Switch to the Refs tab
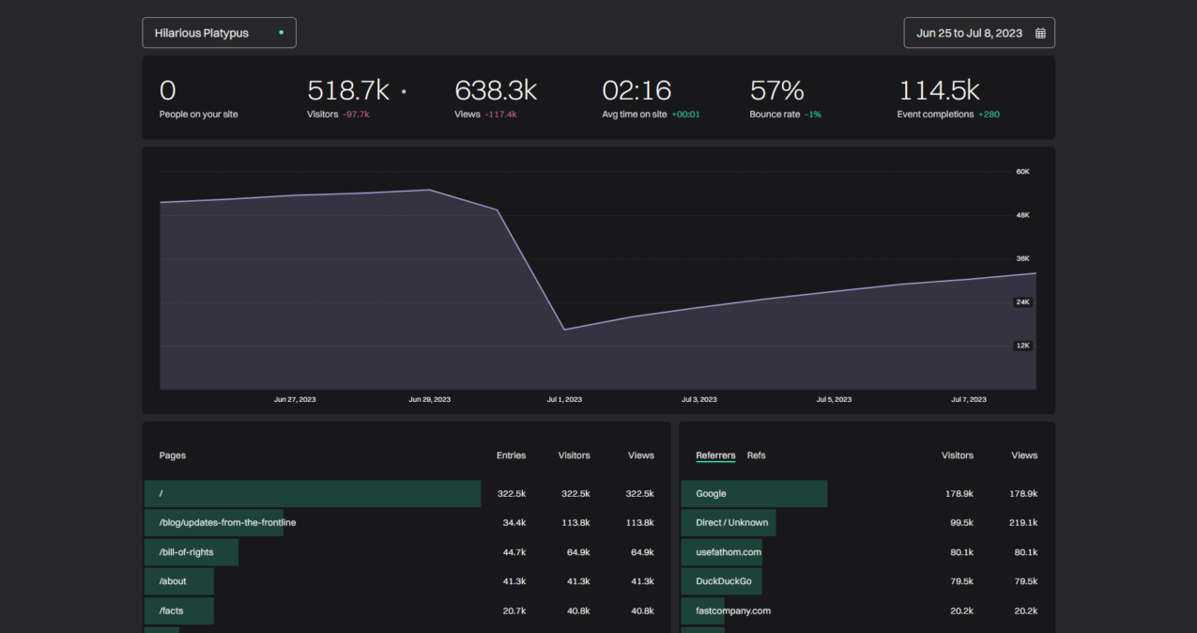 click(756, 455)
